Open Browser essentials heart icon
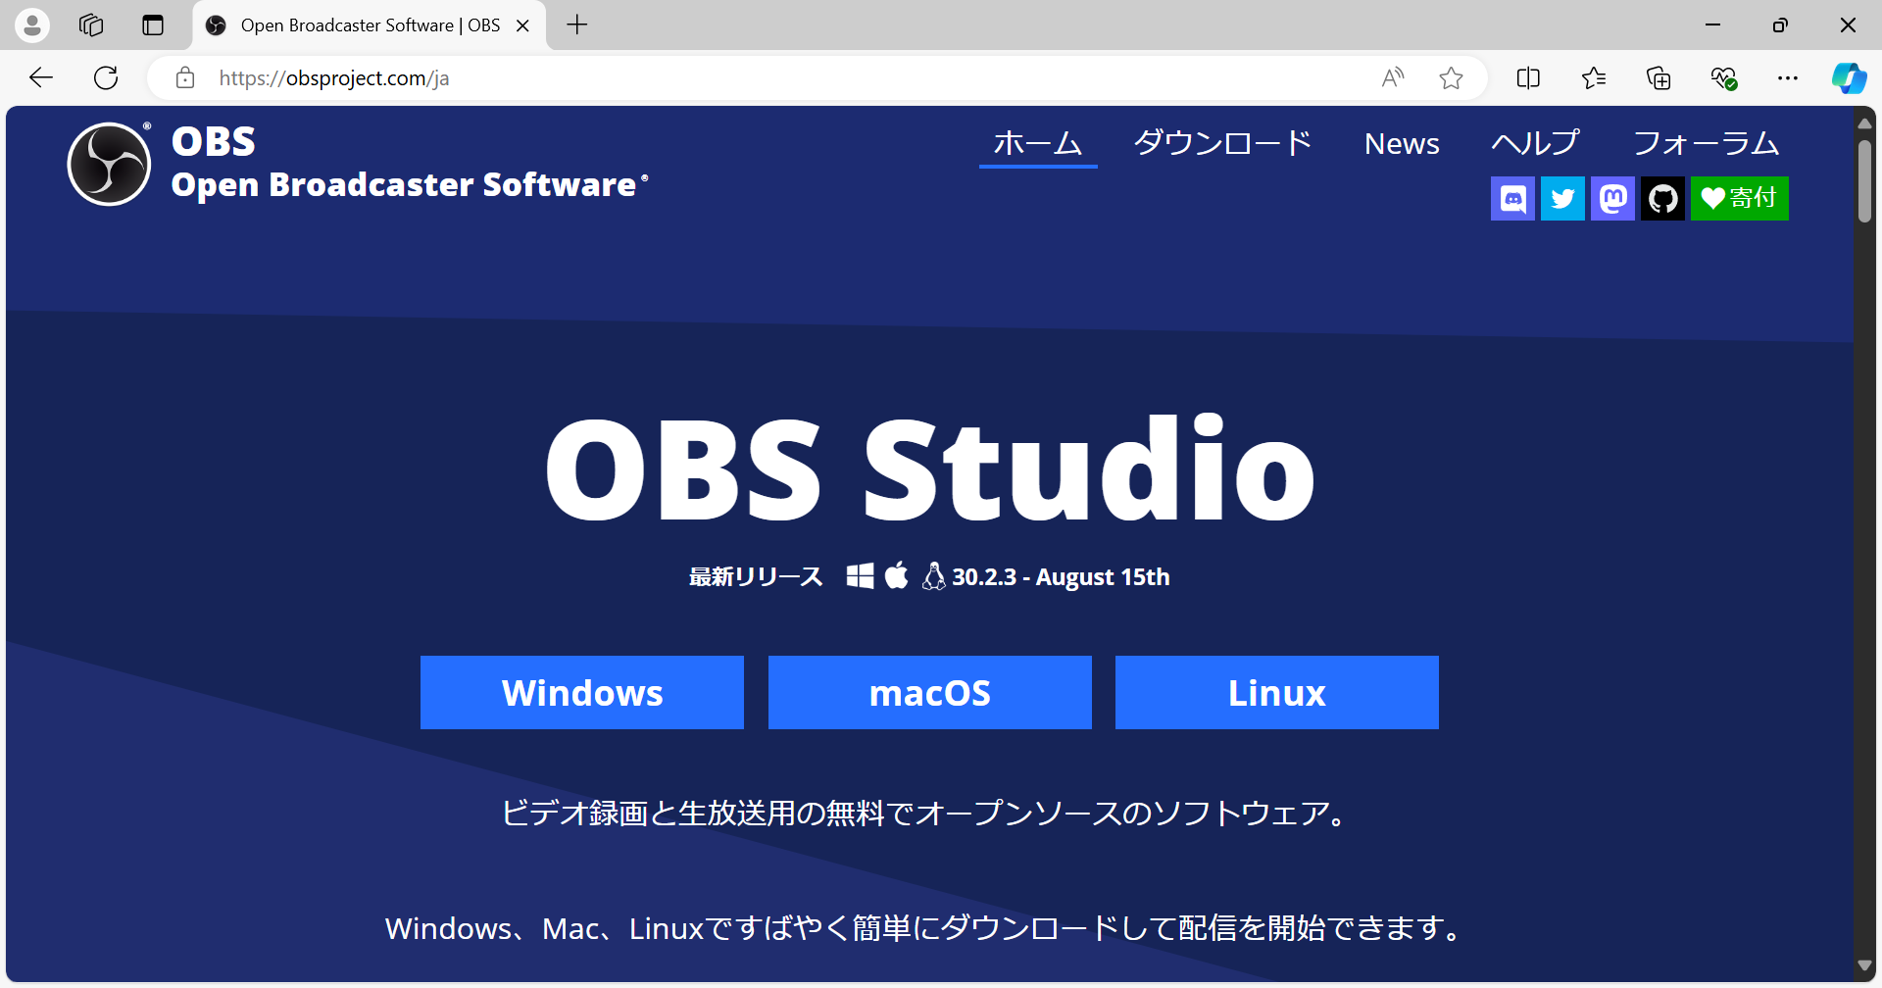Image resolution: width=1882 pixels, height=988 pixels. (x=1723, y=78)
